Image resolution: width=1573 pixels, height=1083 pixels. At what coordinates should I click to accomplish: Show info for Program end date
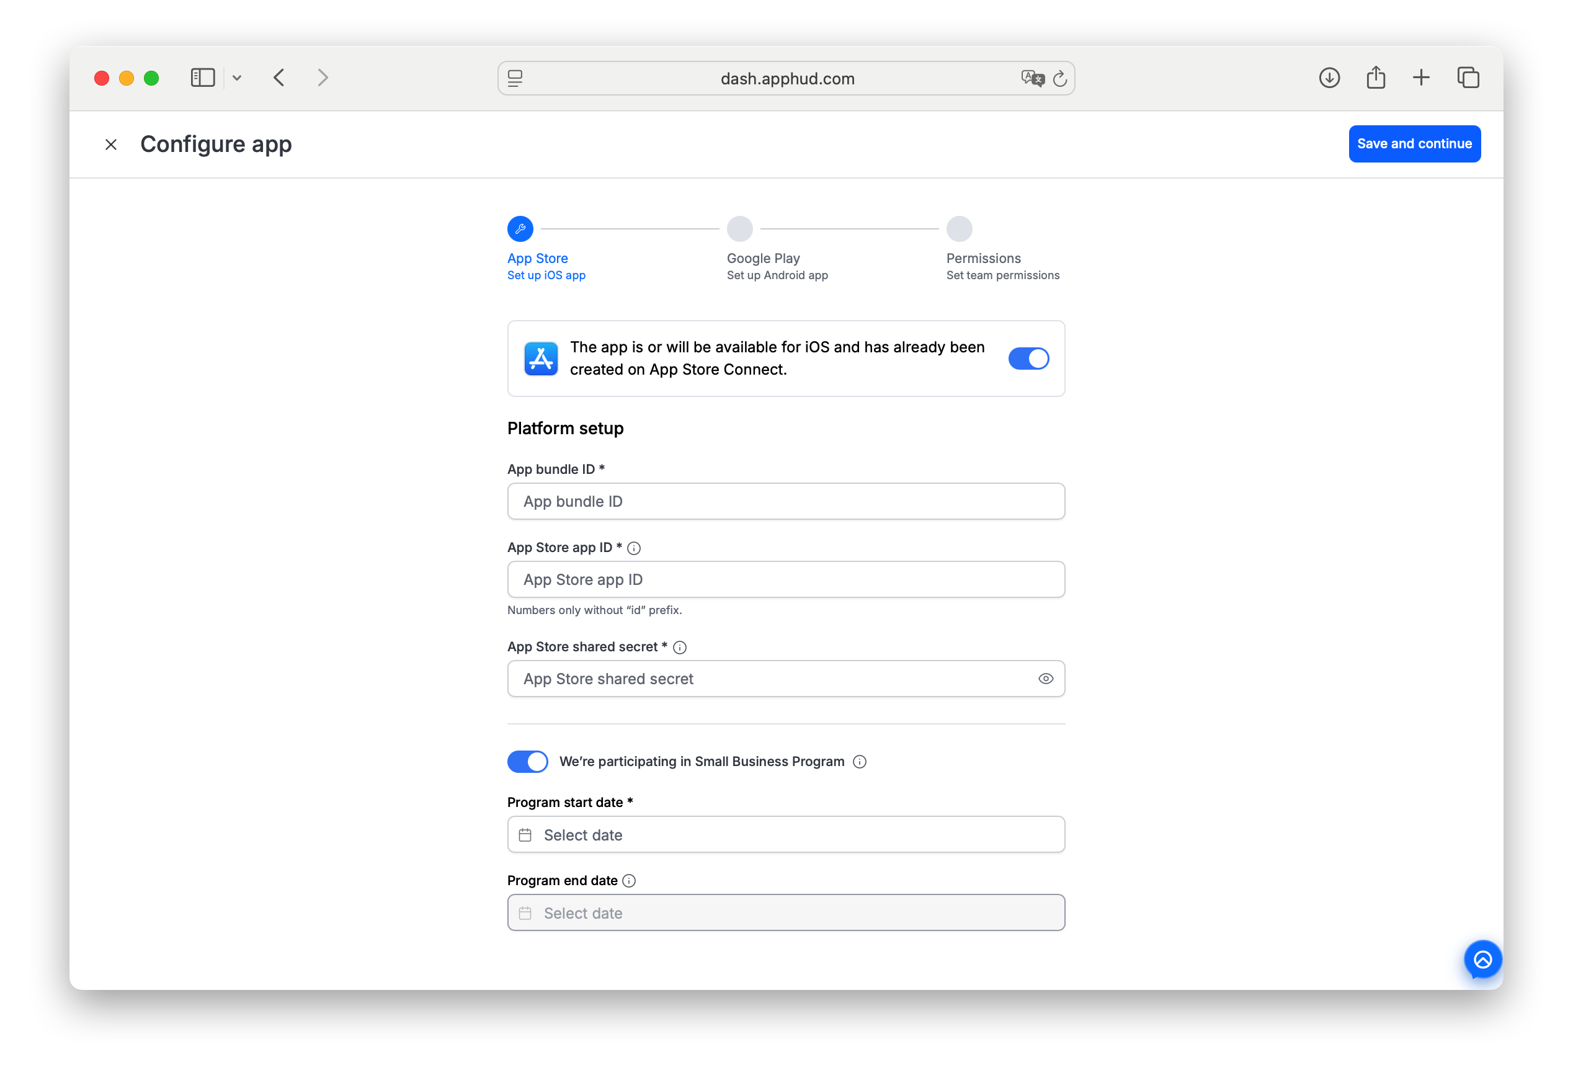[629, 881]
